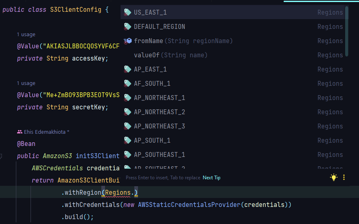
Task: Open the 1 usage hint above accessKey
Action: [26, 35]
